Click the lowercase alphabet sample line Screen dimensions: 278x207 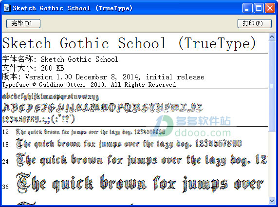point(50,96)
